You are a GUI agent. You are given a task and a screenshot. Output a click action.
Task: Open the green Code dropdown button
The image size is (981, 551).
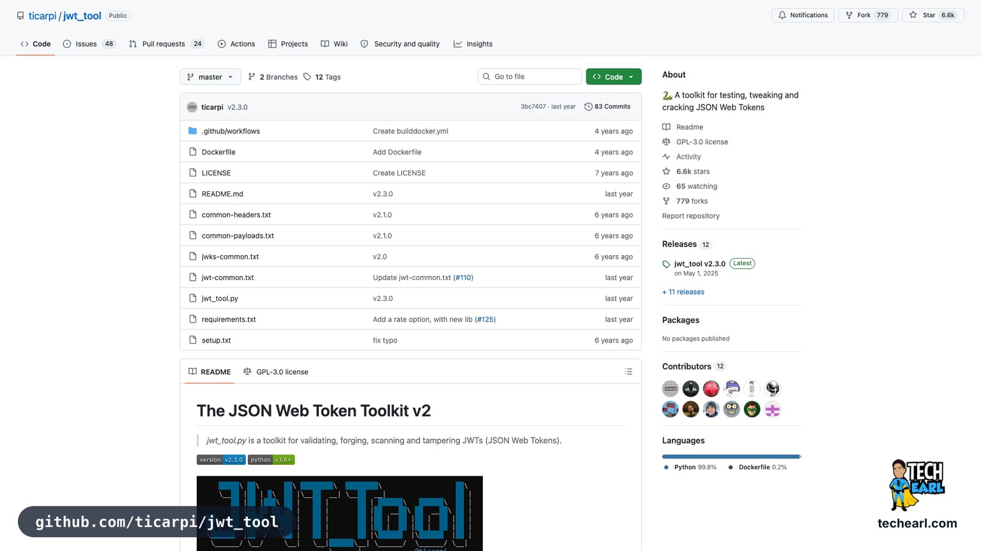coord(614,77)
